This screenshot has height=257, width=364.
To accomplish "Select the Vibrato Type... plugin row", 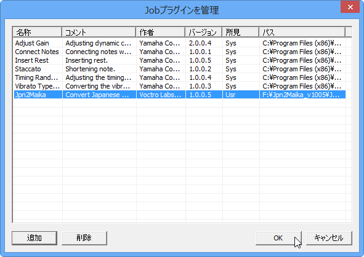I will click(179, 86).
